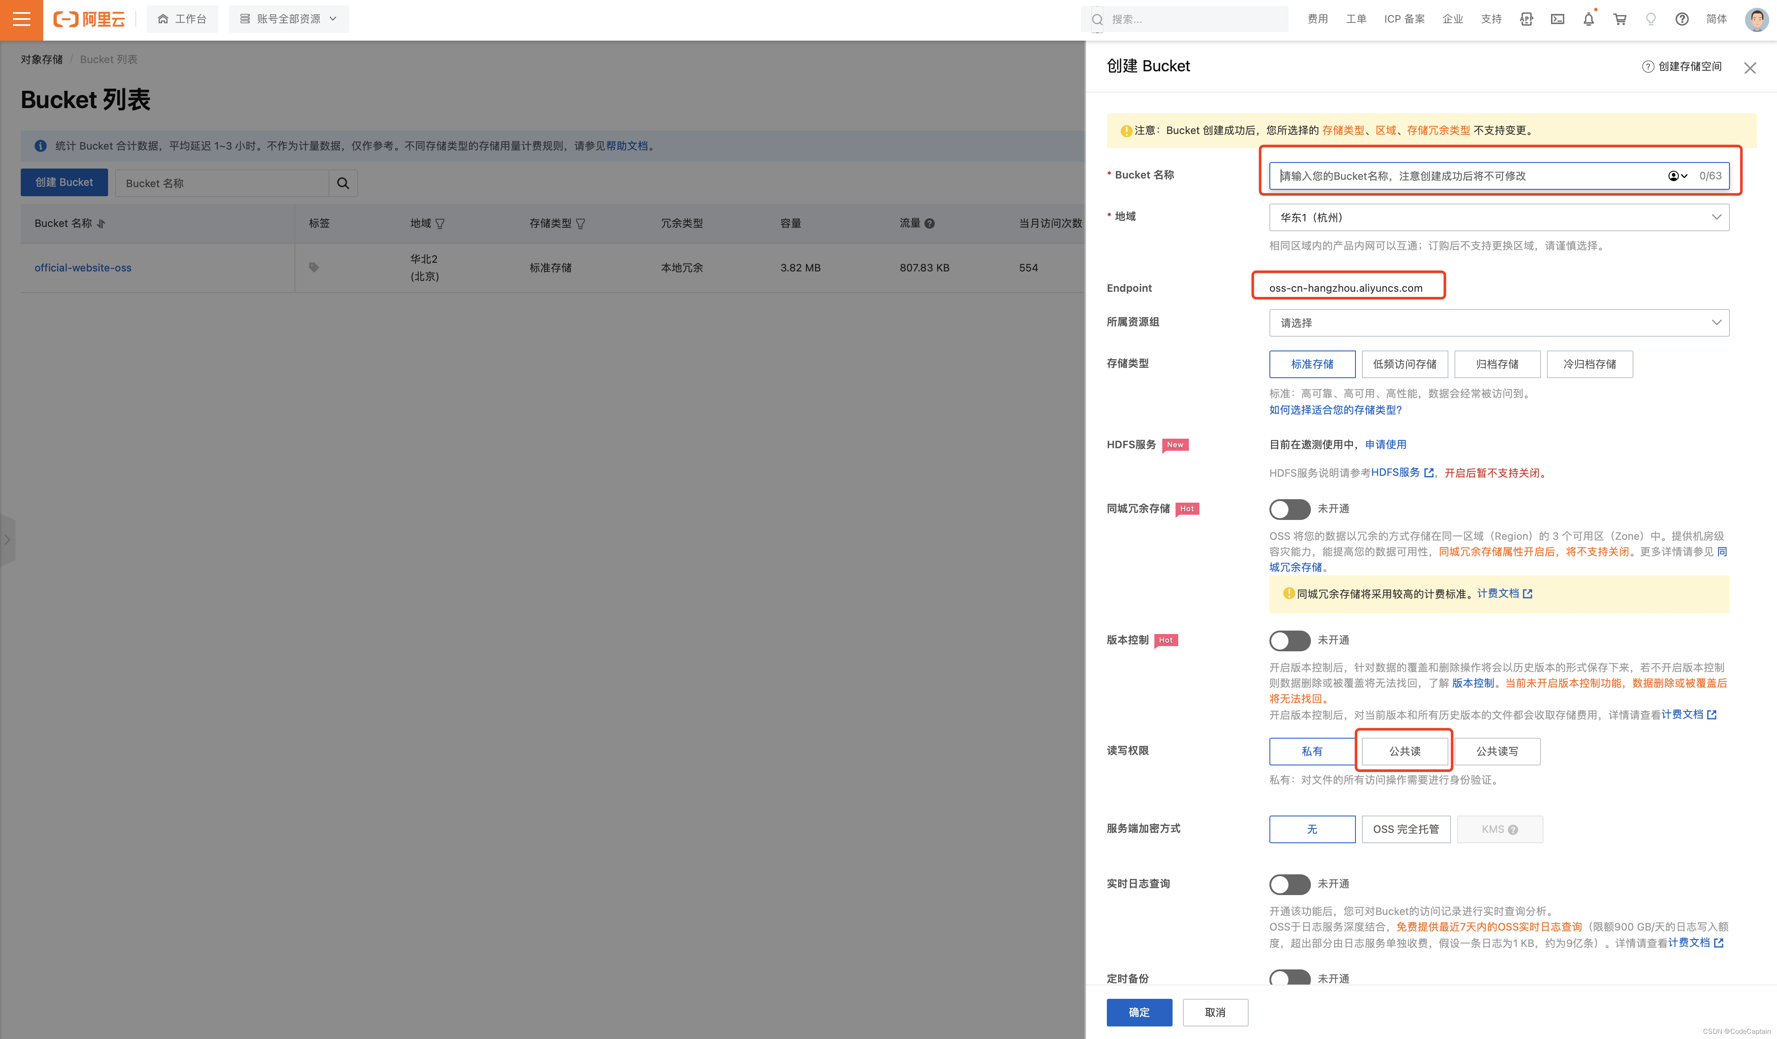Open the shopping cart

(1620, 19)
